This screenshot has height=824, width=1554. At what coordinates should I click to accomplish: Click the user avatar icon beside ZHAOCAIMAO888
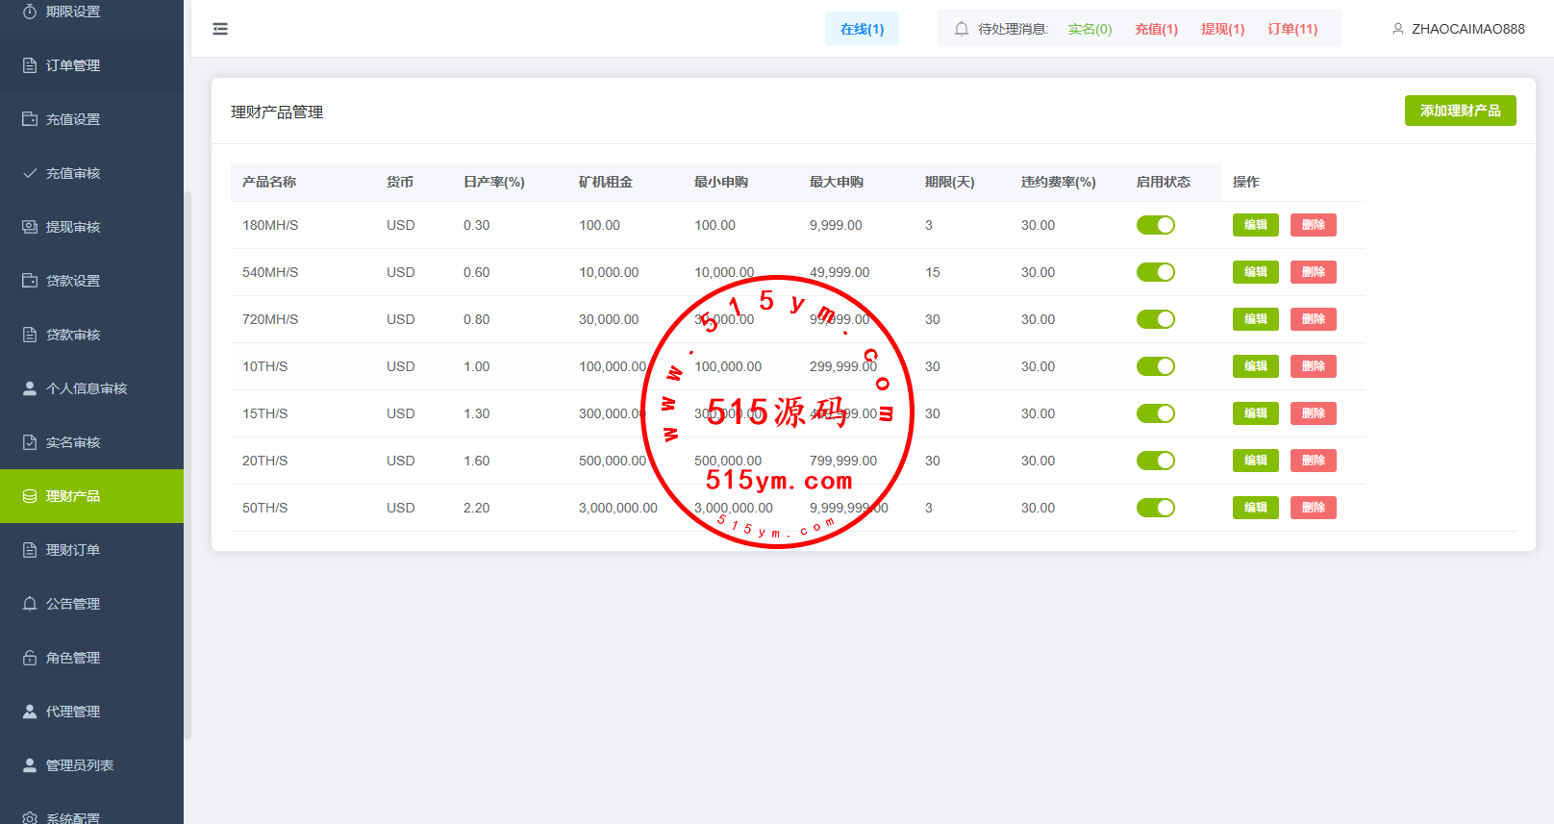[x=1398, y=29]
